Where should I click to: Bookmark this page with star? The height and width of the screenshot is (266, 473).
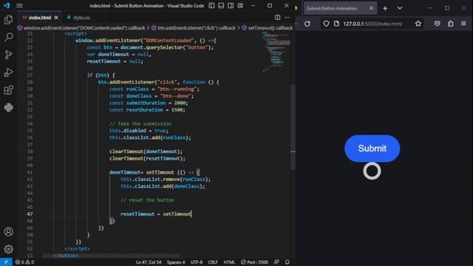tap(418, 24)
